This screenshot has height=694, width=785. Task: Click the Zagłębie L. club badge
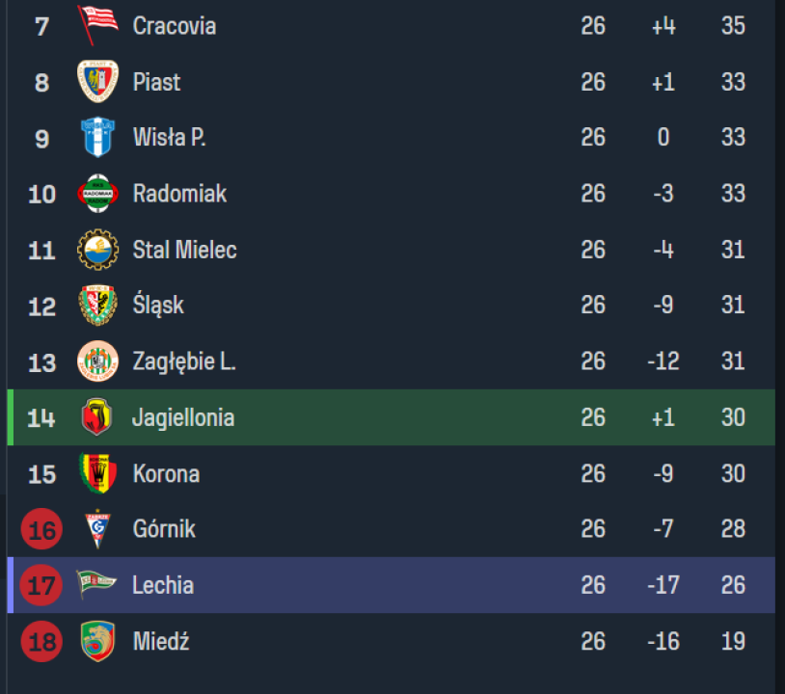click(97, 361)
